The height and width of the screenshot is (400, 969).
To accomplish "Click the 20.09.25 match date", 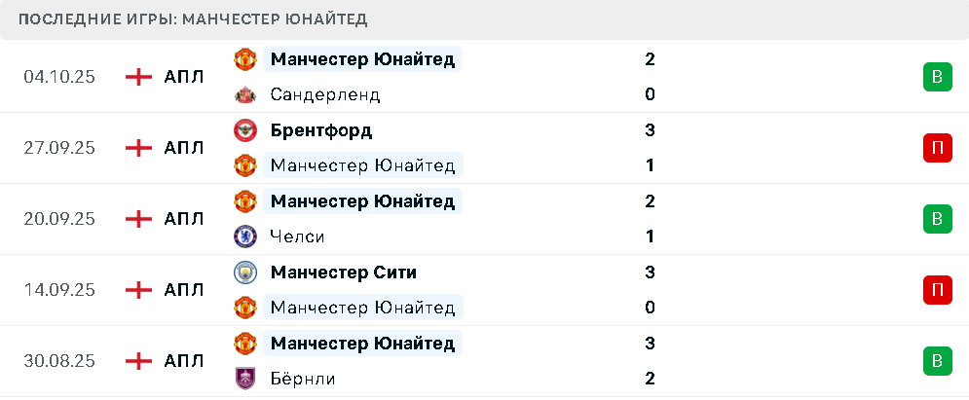I will pos(59,219).
